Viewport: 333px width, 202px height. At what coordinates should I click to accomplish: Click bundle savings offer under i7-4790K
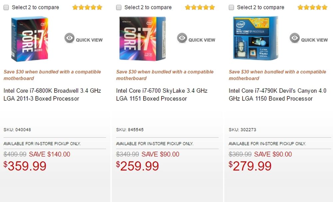(x=277, y=75)
